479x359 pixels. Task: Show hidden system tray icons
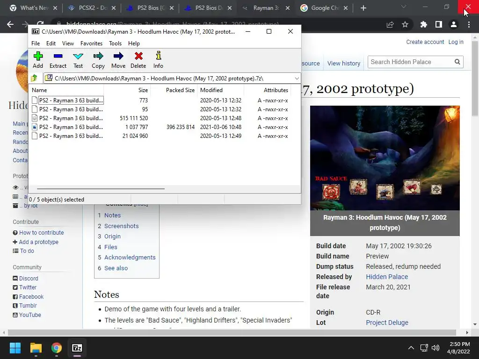(411, 348)
